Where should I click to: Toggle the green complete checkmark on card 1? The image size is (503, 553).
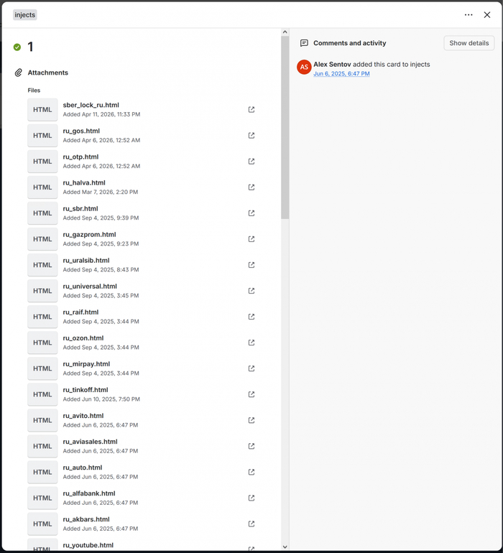(x=17, y=47)
